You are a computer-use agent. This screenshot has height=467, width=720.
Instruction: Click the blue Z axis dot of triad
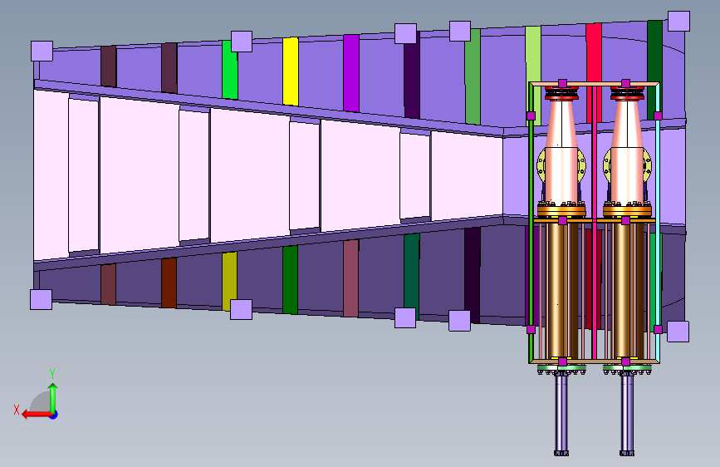pos(54,415)
